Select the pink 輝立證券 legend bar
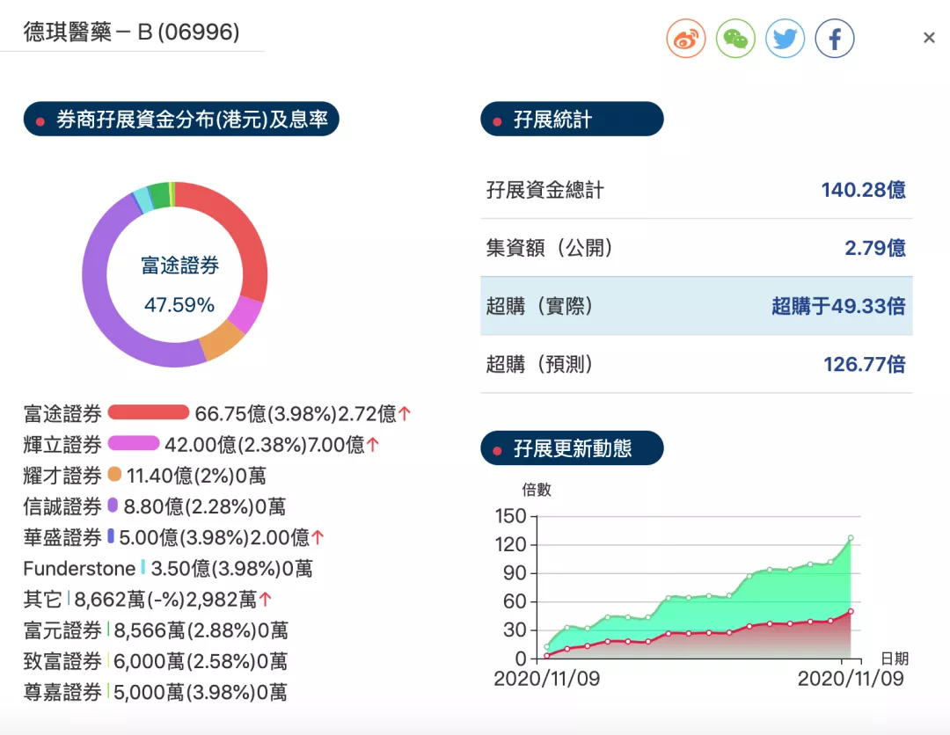950x735 pixels. (x=134, y=443)
